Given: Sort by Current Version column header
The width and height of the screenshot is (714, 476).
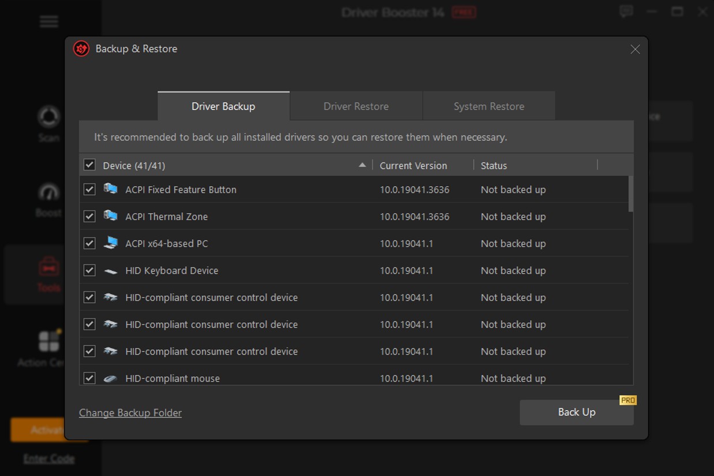Looking at the screenshot, I should click(413, 165).
